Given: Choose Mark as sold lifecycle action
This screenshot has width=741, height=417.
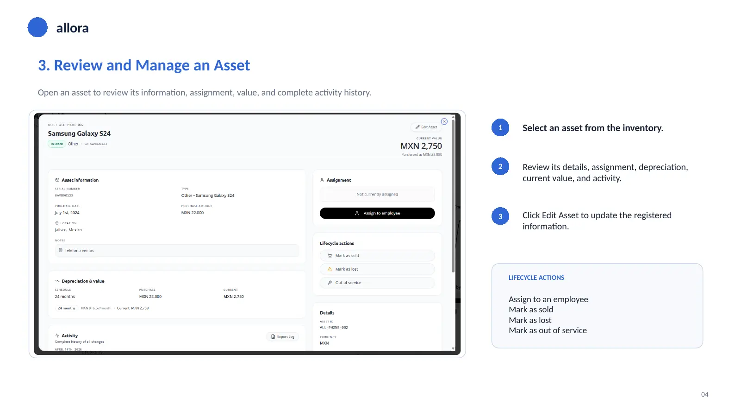Looking at the screenshot, I should [x=377, y=256].
